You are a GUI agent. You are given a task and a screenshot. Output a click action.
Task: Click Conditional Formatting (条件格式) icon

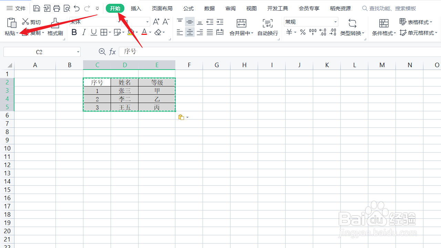pos(384,23)
